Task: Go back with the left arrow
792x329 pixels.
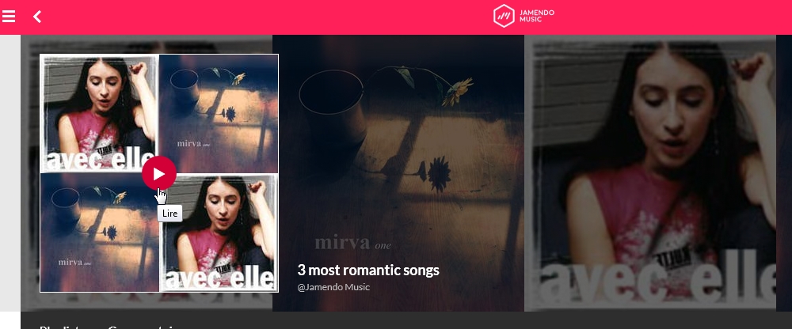Action: 37,17
